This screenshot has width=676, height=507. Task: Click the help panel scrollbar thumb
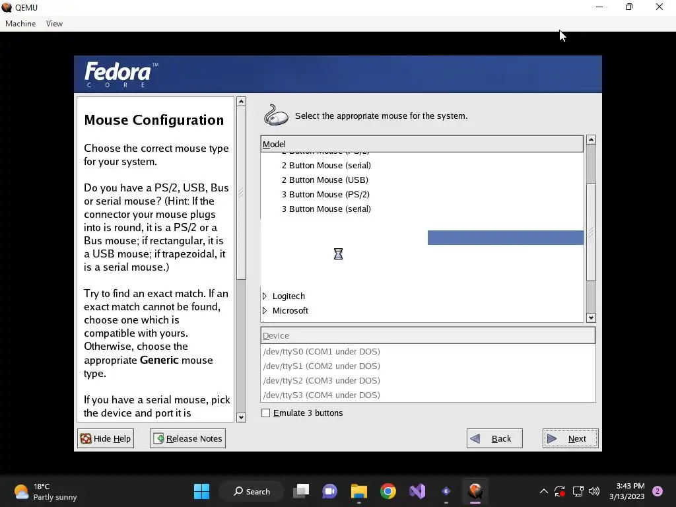point(242,193)
